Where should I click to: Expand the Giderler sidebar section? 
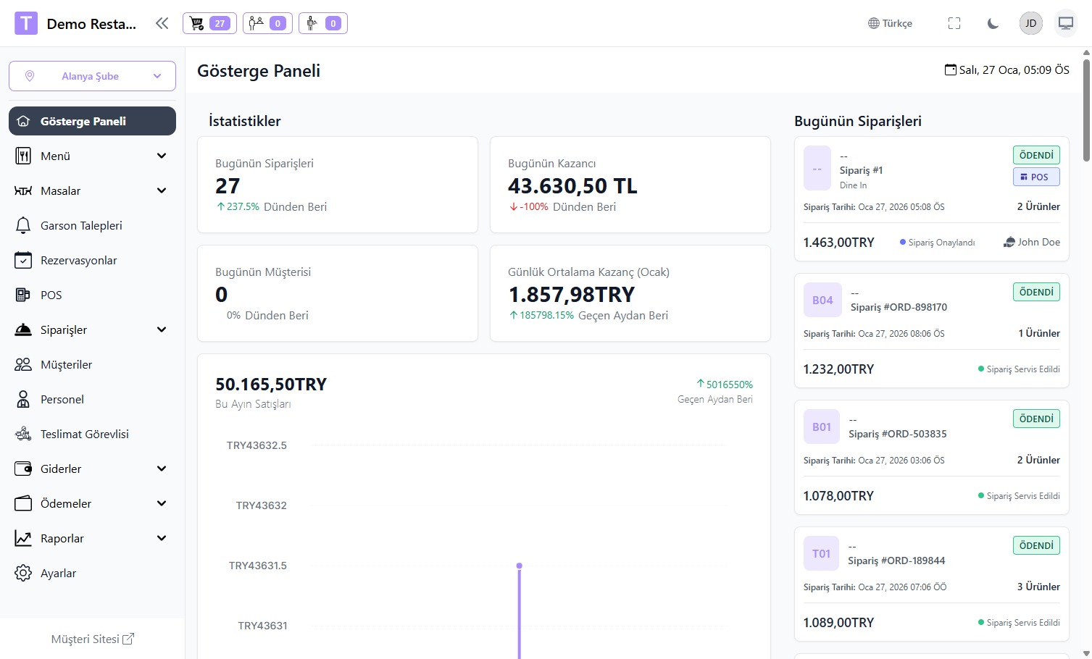click(x=92, y=469)
